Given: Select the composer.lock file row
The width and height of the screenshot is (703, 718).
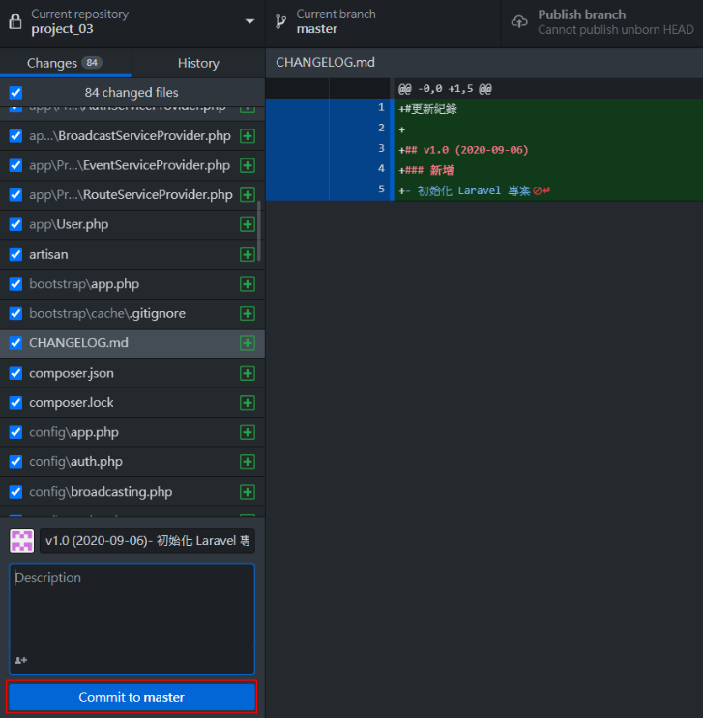Looking at the screenshot, I should [x=132, y=403].
